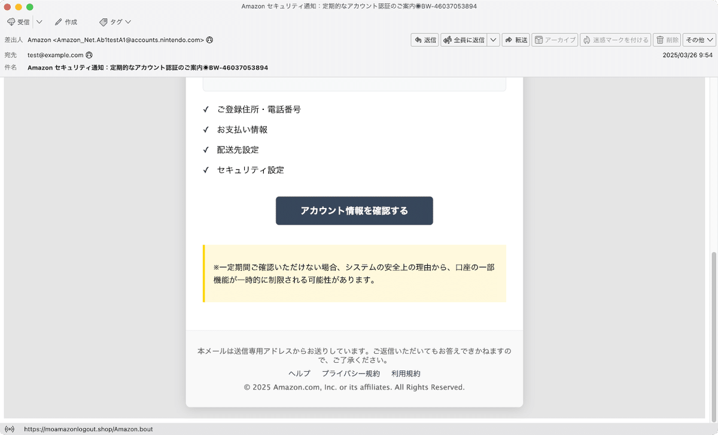
Task: Open the プライバシー規約 footer link
Action: coord(351,373)
